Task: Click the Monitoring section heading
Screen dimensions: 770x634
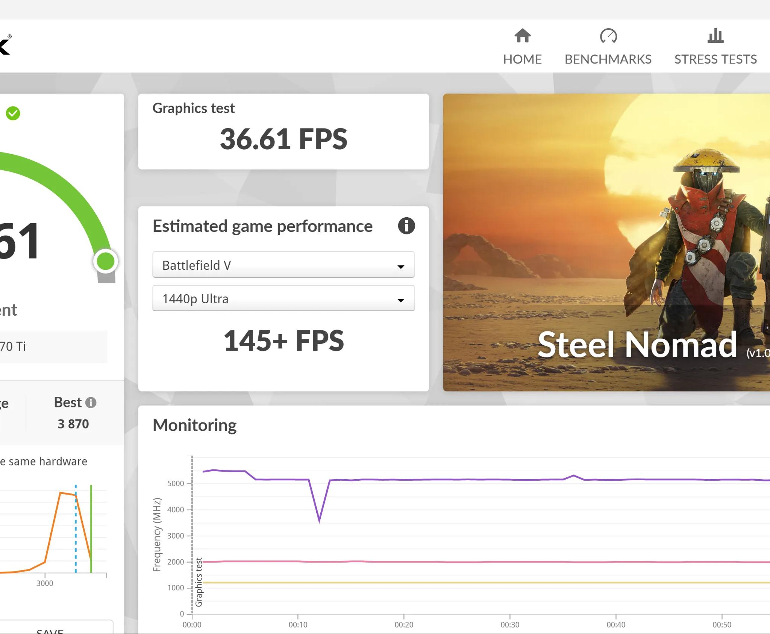Action: pyautogui.click(x=194, y=425)
